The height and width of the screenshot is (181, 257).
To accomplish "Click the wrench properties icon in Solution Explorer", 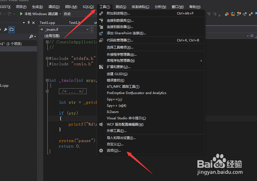I will tap(5, 30).
